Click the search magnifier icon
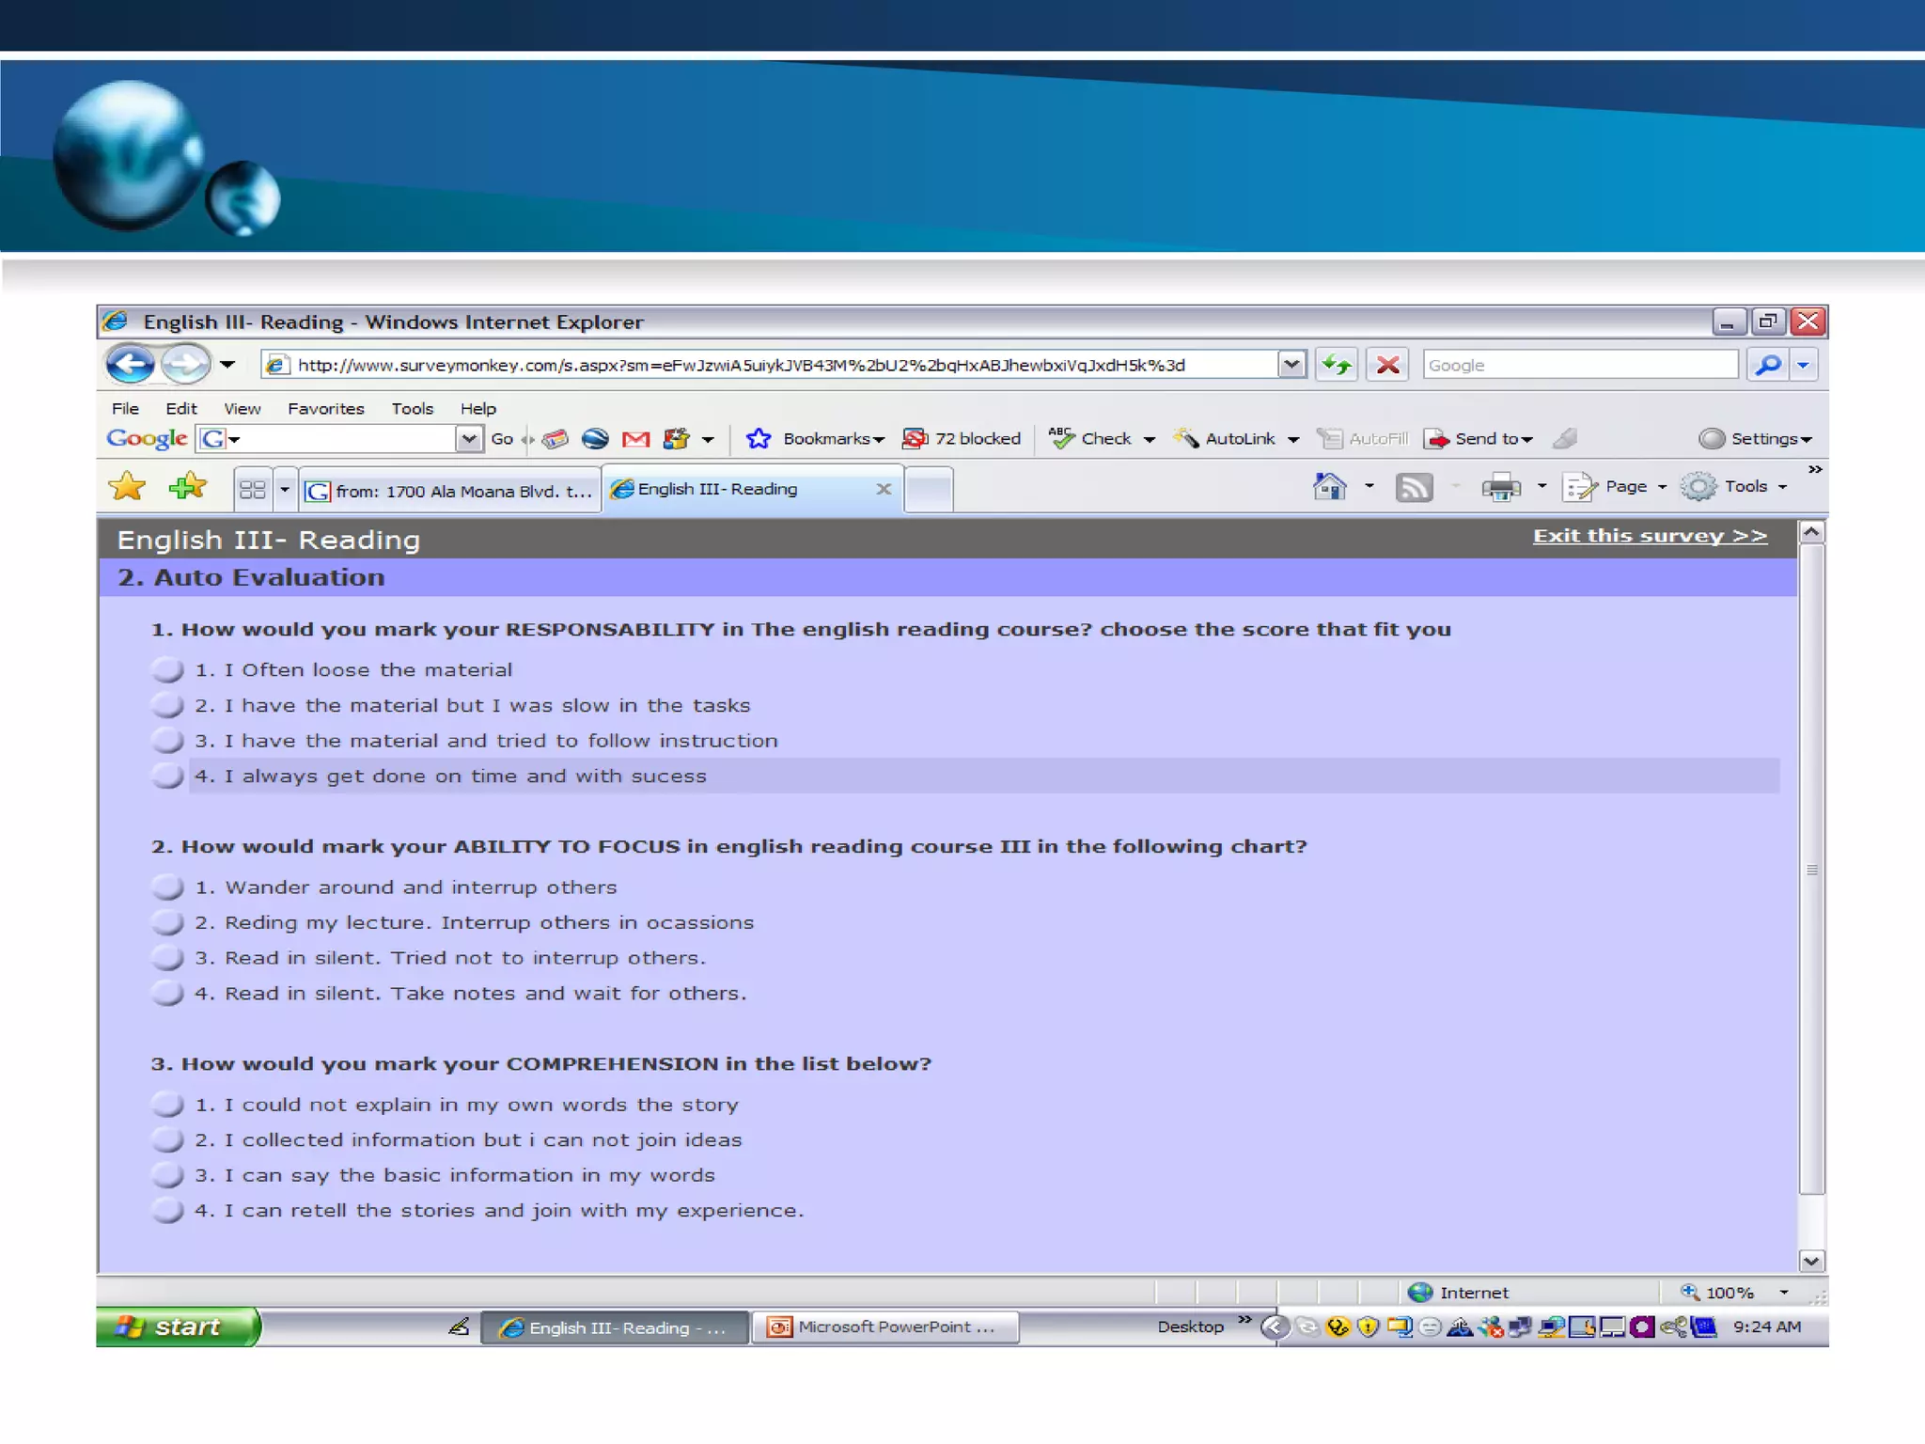The width and height of the screenshot is (1925, 1444). point(1768,365)
